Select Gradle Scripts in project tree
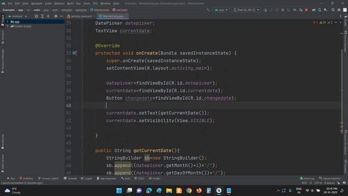 21,26
